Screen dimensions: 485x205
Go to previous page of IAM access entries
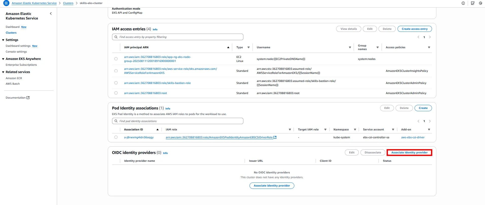pos(418,37)
